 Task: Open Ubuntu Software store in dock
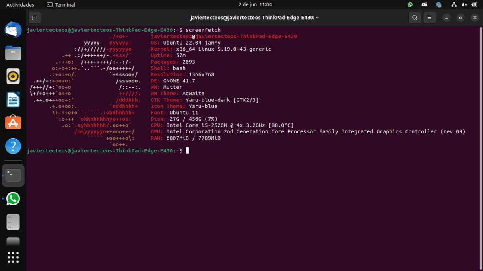tap(13, 123)
